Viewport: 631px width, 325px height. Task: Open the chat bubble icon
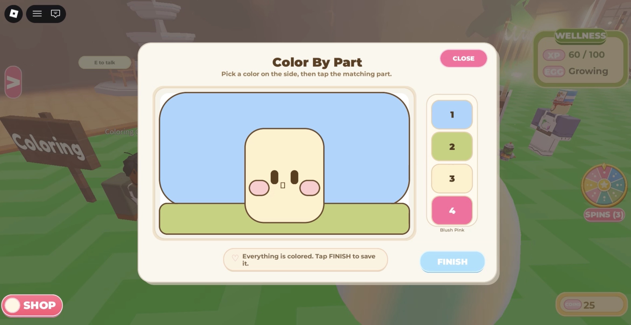coord(55,13)
